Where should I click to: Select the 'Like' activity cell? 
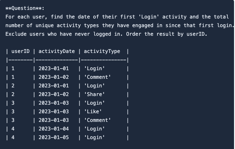pos(93,112)
